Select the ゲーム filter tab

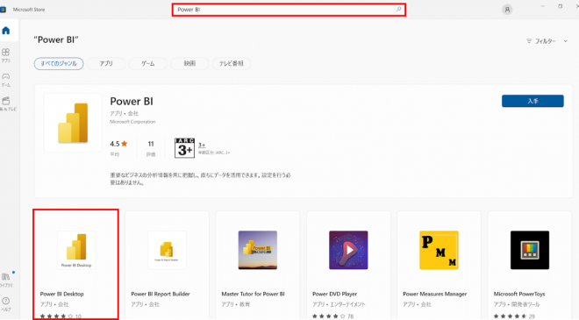pos(147,63)
